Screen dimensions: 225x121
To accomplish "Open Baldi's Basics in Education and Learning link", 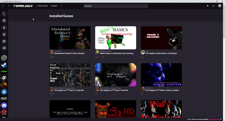I will point(116,53).
